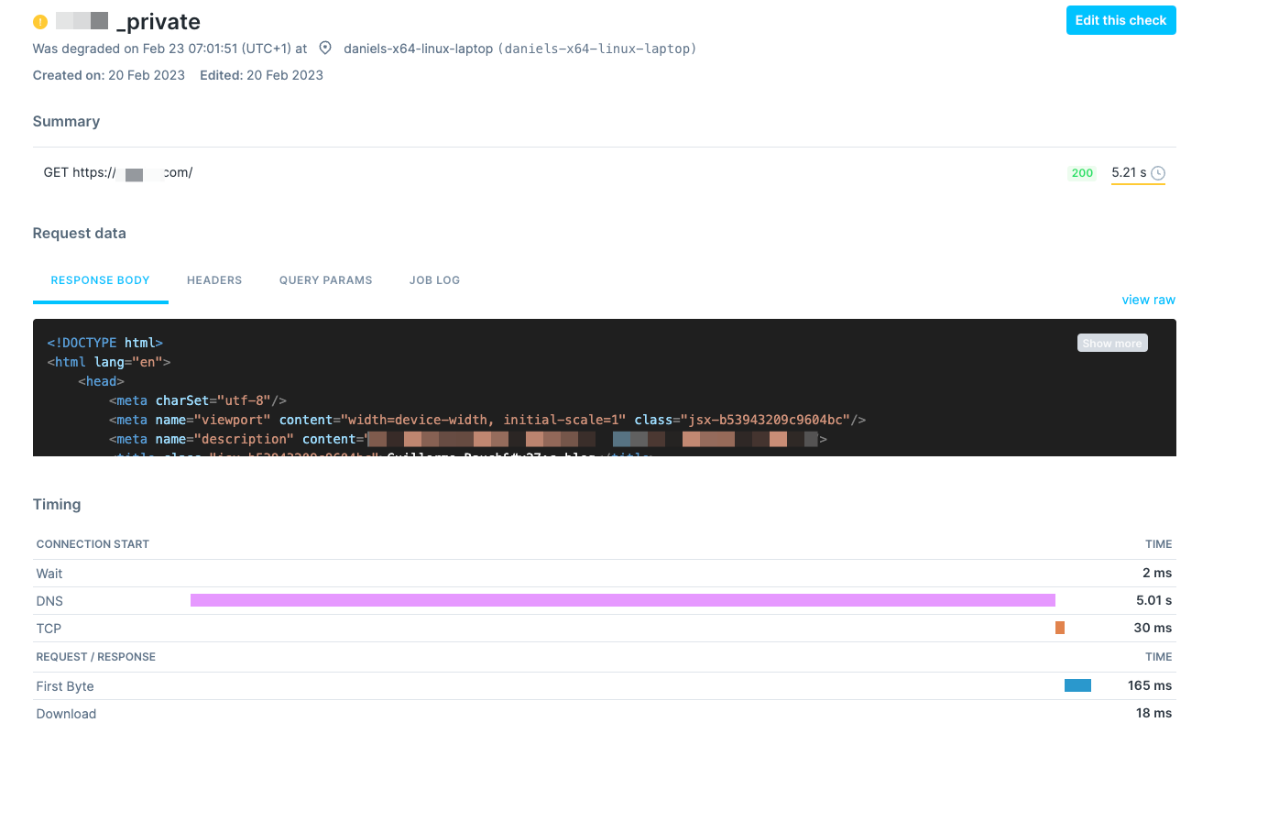Click the blue First Byte timing bar
Screen dimensions: 1268x821
tap(1077, 685)
